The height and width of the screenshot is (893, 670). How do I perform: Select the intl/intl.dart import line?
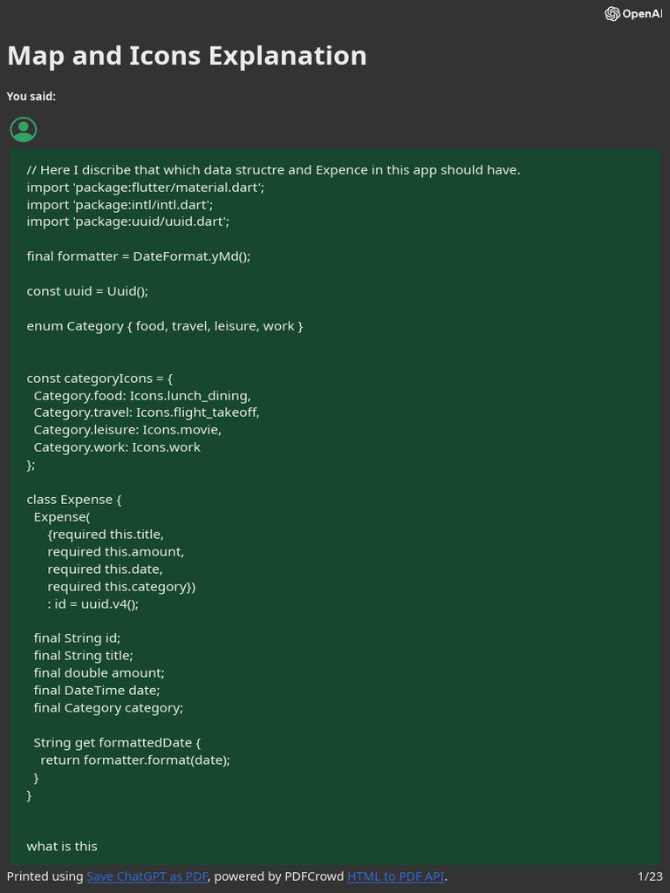tap(120, 204)
